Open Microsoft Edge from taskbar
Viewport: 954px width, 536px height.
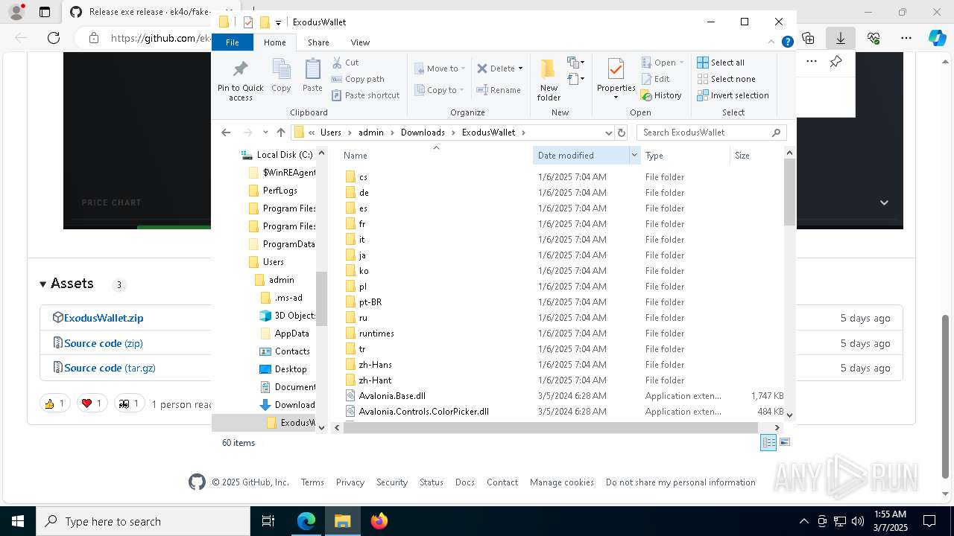[x=306, y=521]
